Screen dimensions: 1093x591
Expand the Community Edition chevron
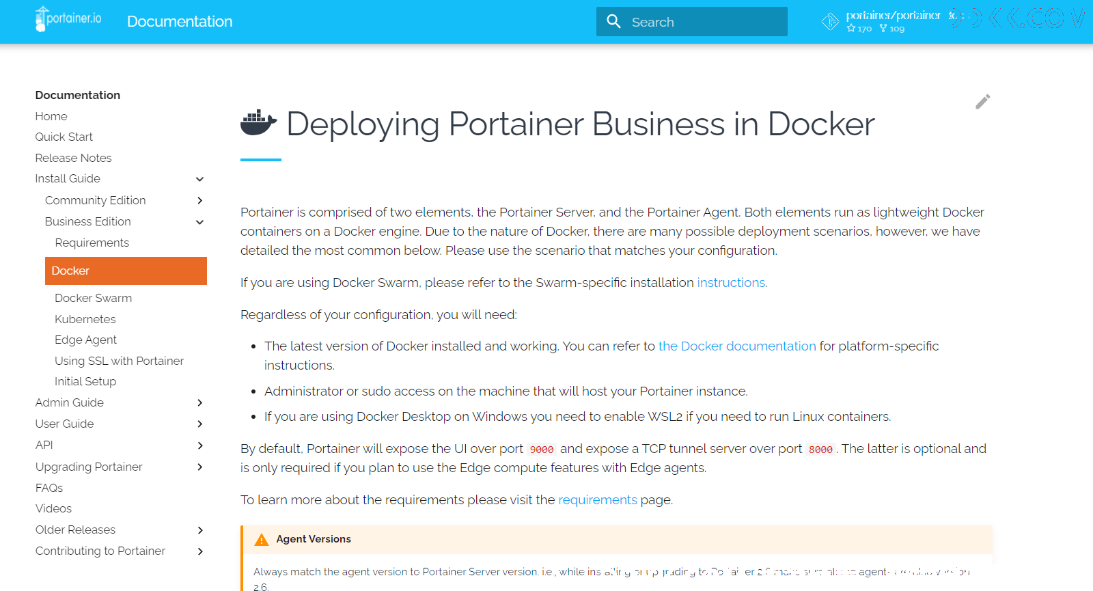[199, 200]
